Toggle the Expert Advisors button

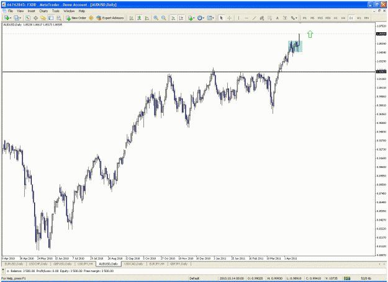click(110, 18)
